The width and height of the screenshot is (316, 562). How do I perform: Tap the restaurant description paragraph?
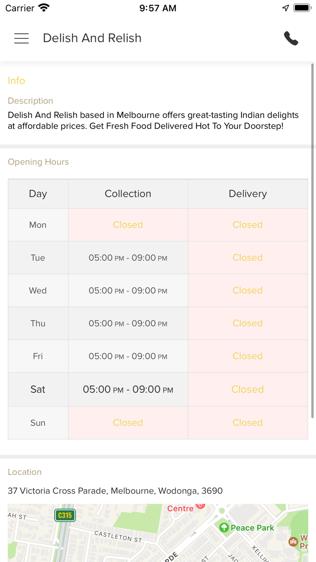(153, 121)
